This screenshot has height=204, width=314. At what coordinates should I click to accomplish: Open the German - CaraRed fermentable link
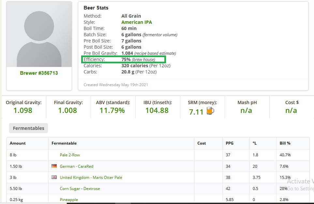[x=77, y=166]
